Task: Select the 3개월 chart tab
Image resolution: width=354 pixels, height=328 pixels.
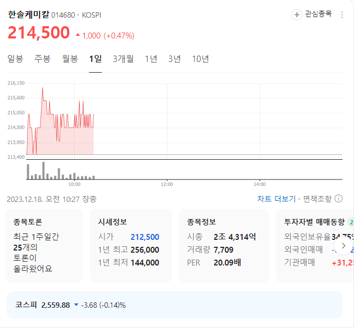Action: [x=123, y=59]
